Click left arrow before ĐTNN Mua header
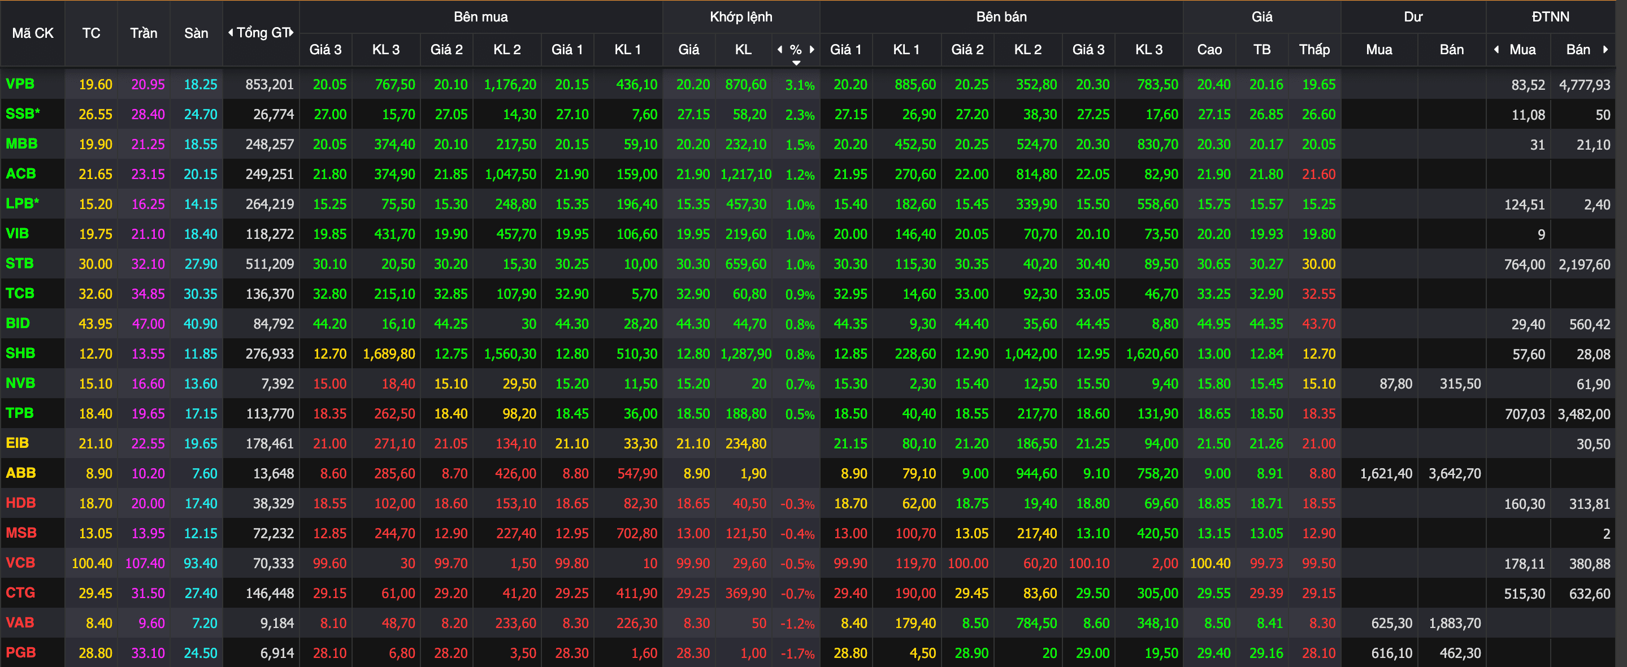This screenshot has height=667, width=1627. 1496,49
